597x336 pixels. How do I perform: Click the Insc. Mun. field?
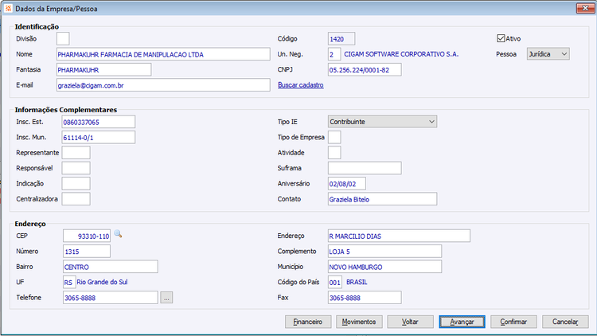(98, 137)
